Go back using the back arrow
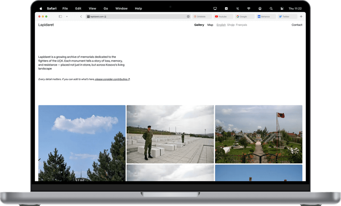This screenshot has height=206, width=341. pyautogui.click(x=81, y=16)
